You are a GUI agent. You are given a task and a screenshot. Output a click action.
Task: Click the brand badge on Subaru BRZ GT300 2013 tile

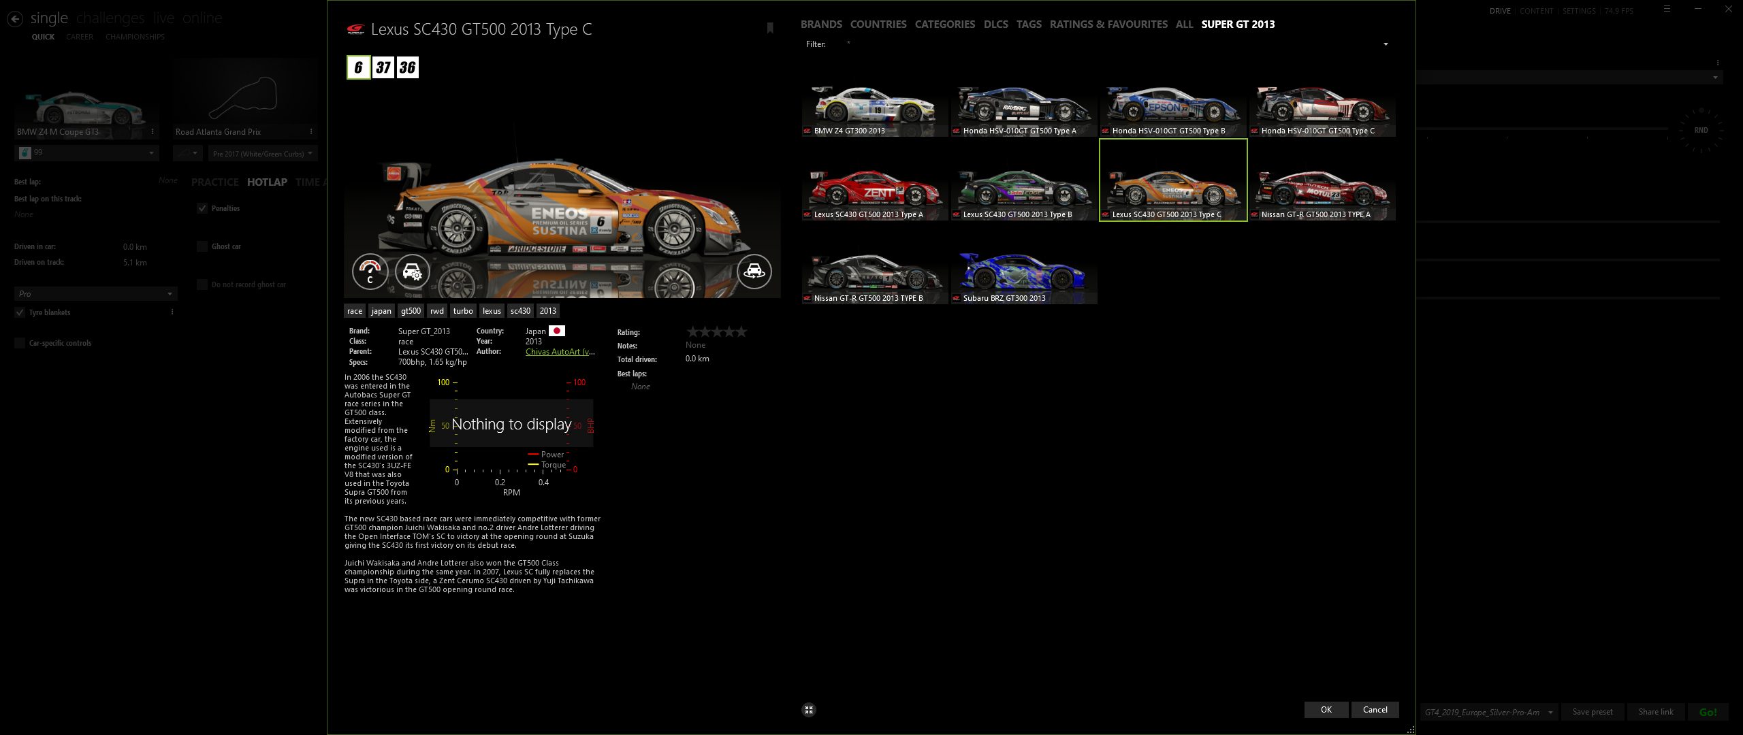click(956, 298)
